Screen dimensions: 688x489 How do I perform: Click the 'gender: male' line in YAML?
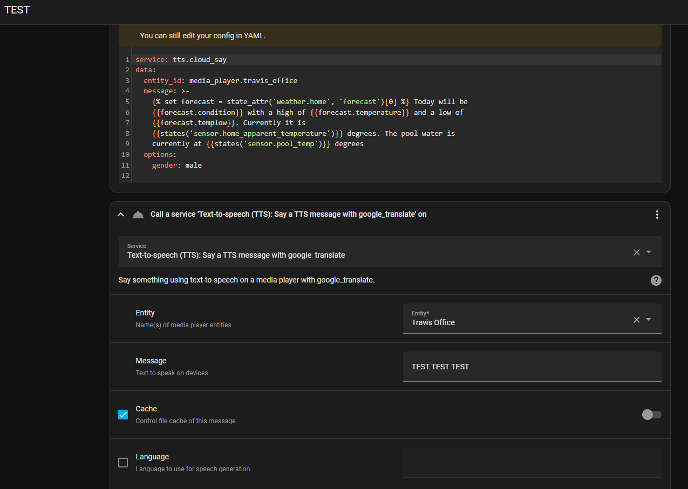pyautogui.click(x=178, y=165)
